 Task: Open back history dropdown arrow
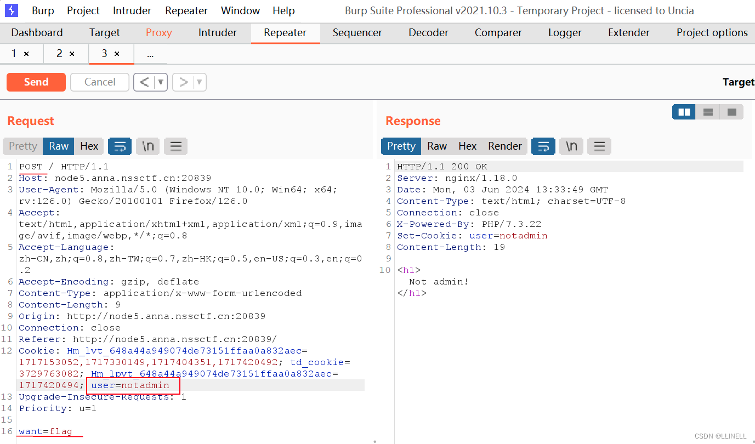point(161,82)
